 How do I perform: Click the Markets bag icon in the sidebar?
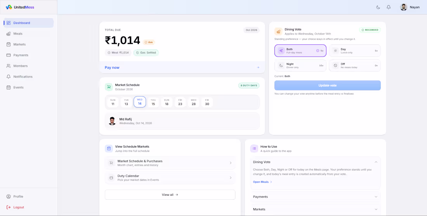pyautogui.click(x=9, y=44)
